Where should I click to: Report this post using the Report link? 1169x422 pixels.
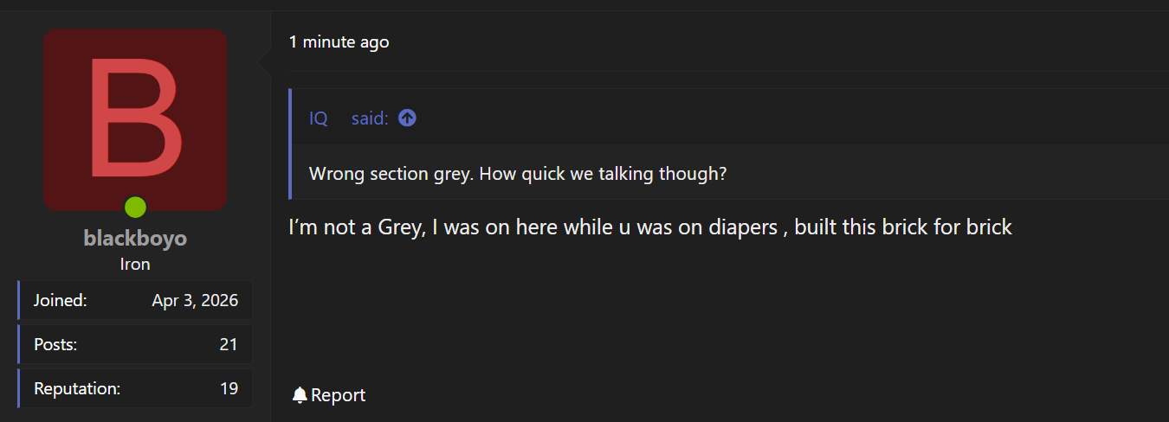click(x=338, y=395)
